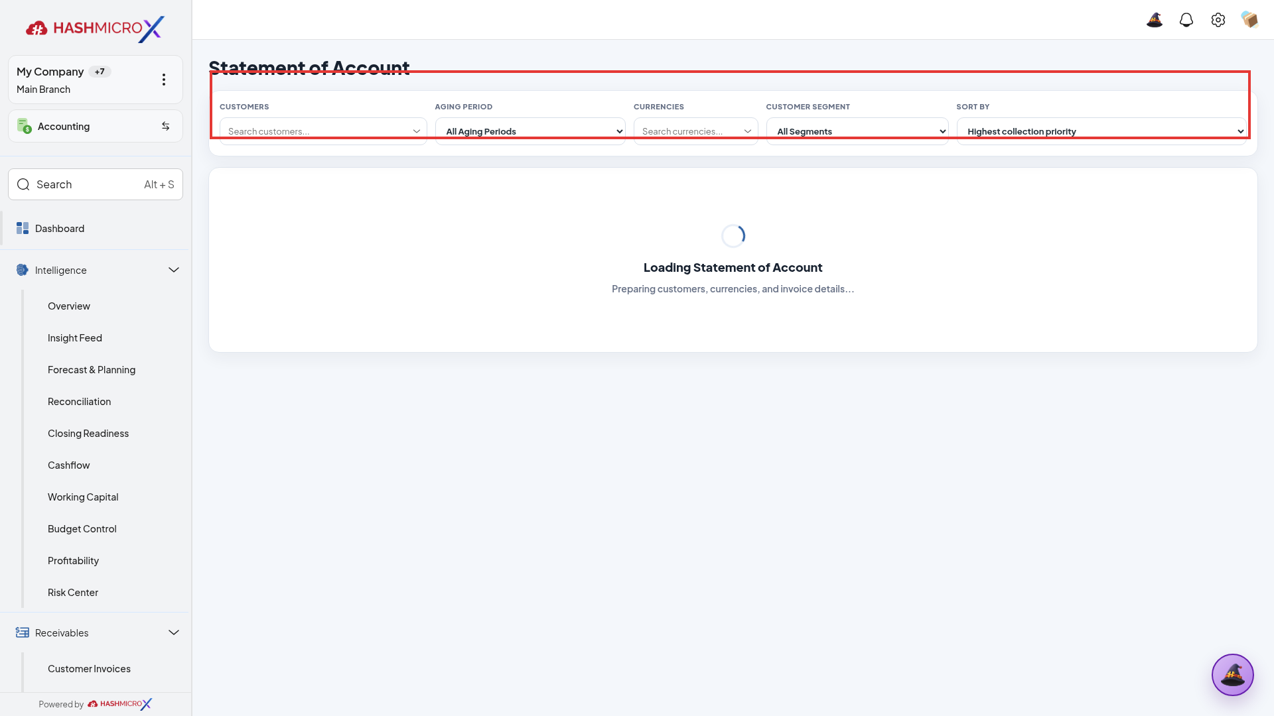Open Insight Feed page
Image resolution: width=1274 pixels, height=716 pixels.
(75, 338)
